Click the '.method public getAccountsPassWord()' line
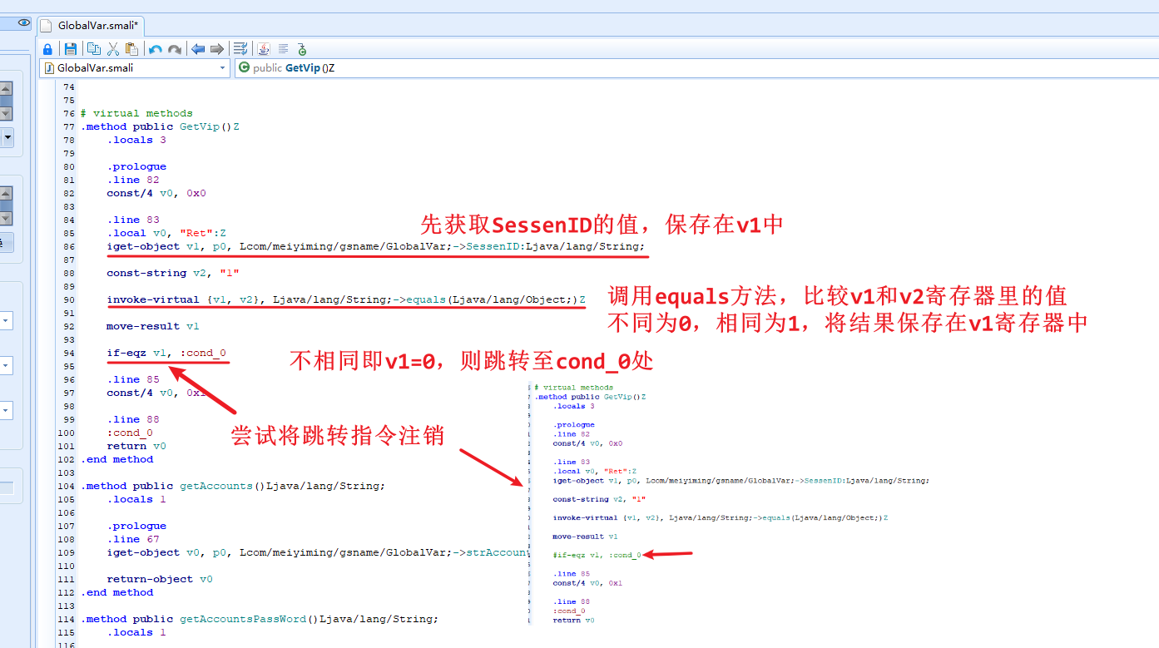Screen dimensions: 1159x648 click(260, 619)
